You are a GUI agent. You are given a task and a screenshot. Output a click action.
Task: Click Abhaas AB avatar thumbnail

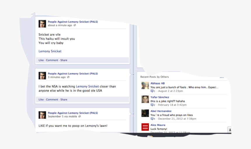(145, 85)
